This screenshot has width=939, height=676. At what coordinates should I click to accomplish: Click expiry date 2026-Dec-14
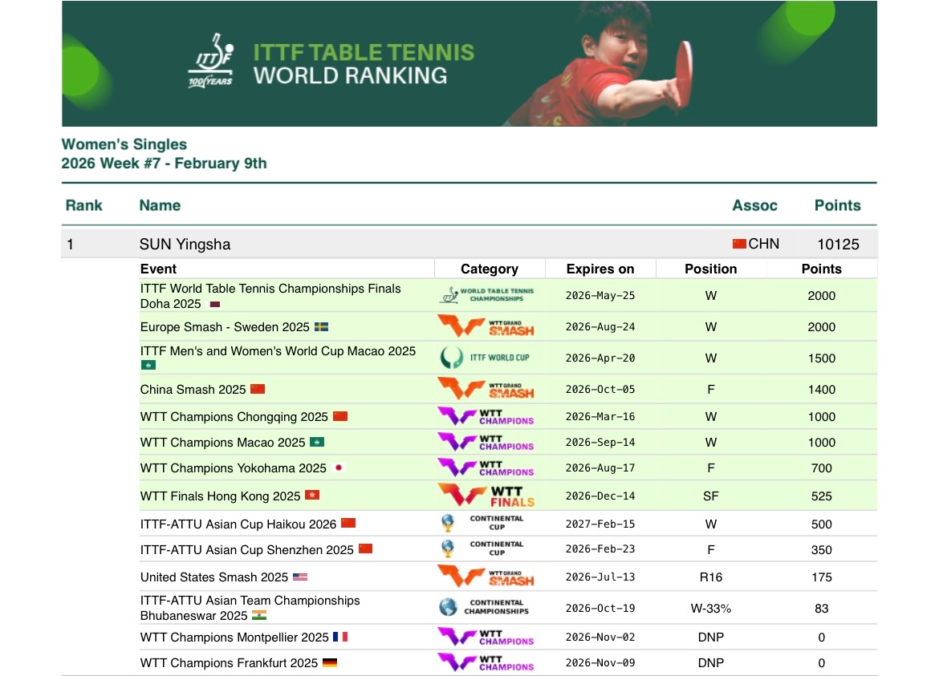click(x=600, y=496)
